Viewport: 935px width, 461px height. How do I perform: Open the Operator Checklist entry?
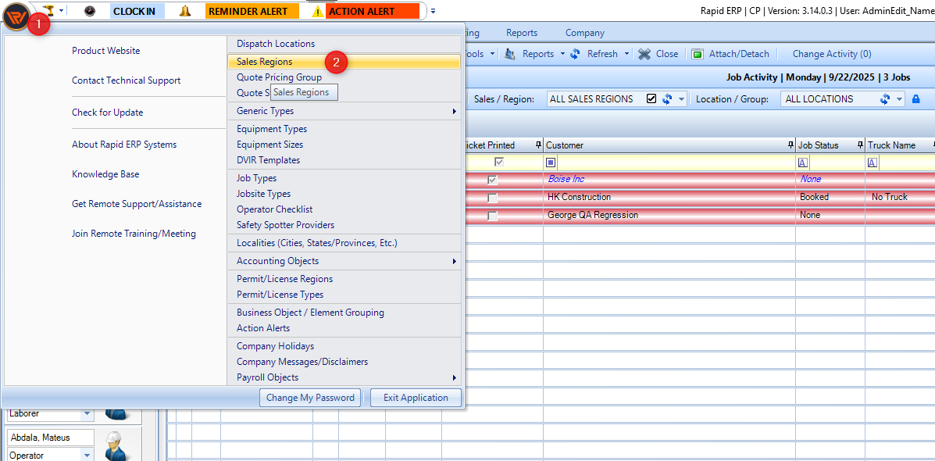click(344, 209)
